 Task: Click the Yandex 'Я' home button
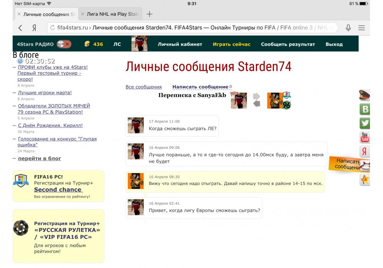tap(34, 28)
